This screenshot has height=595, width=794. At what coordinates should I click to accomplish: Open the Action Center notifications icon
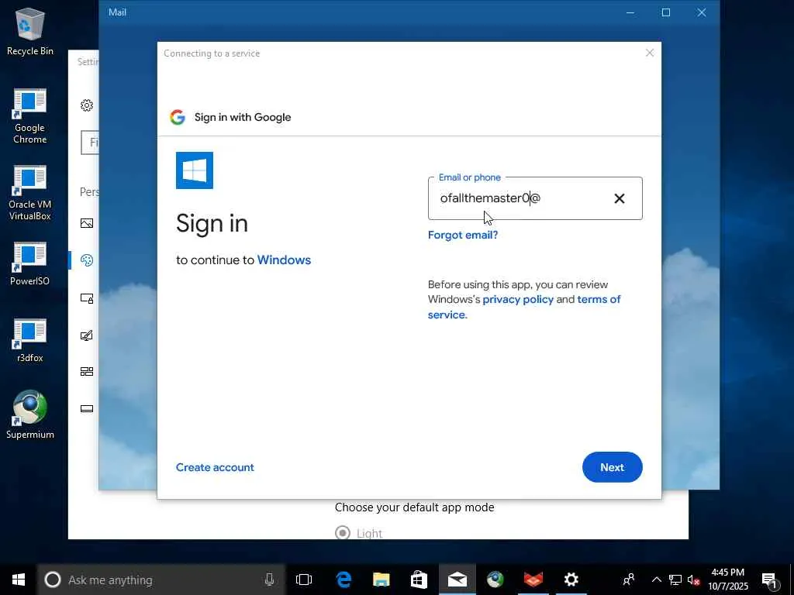pos(770,580)
